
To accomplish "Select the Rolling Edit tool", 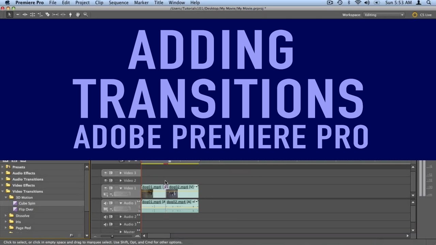I will pyautogui.click(x=32, y=14).
